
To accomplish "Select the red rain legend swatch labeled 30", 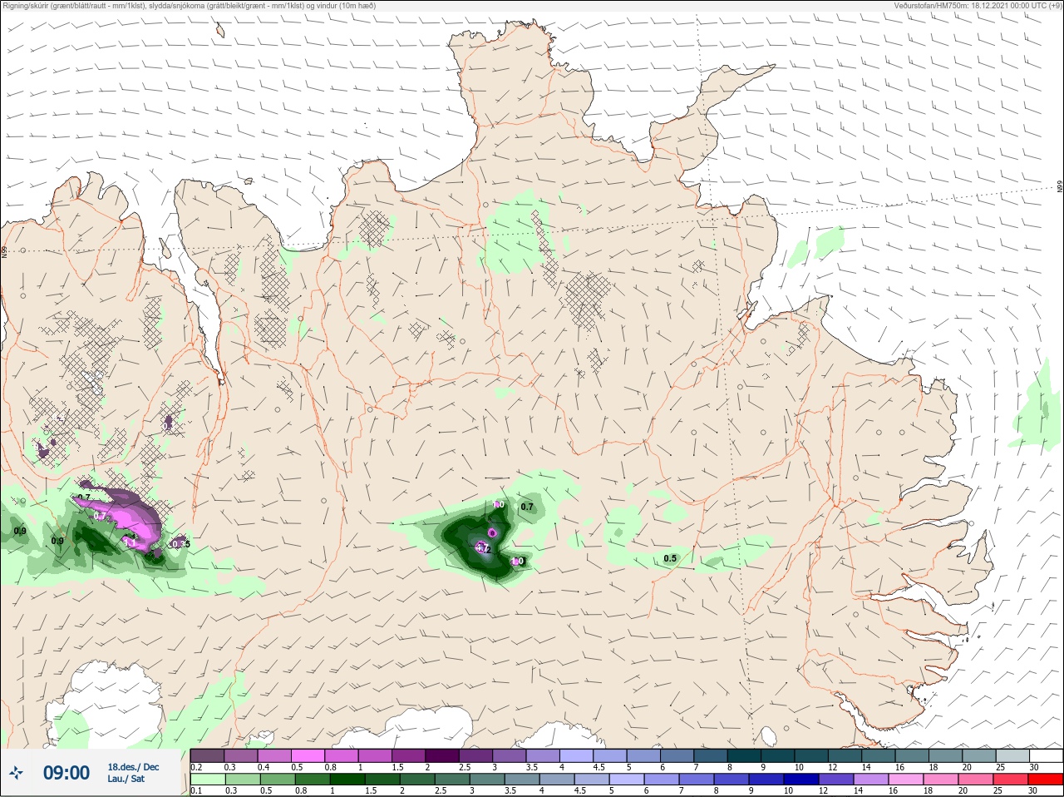I will click(1046, 780).
